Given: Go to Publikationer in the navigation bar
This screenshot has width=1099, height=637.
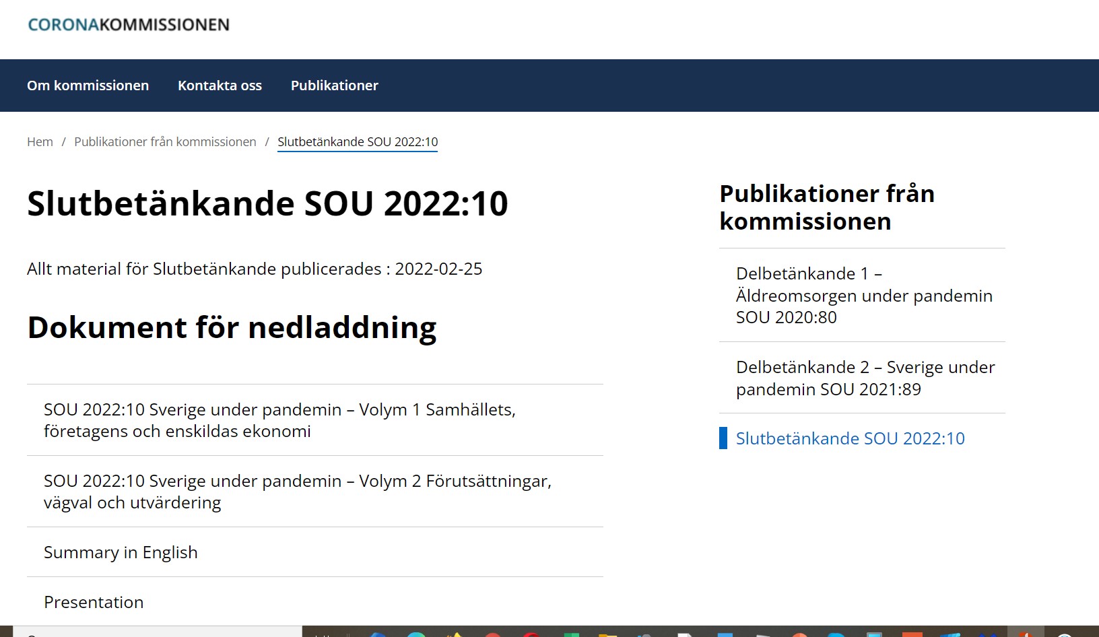Looking at the screenshot, I should (334, 86).
